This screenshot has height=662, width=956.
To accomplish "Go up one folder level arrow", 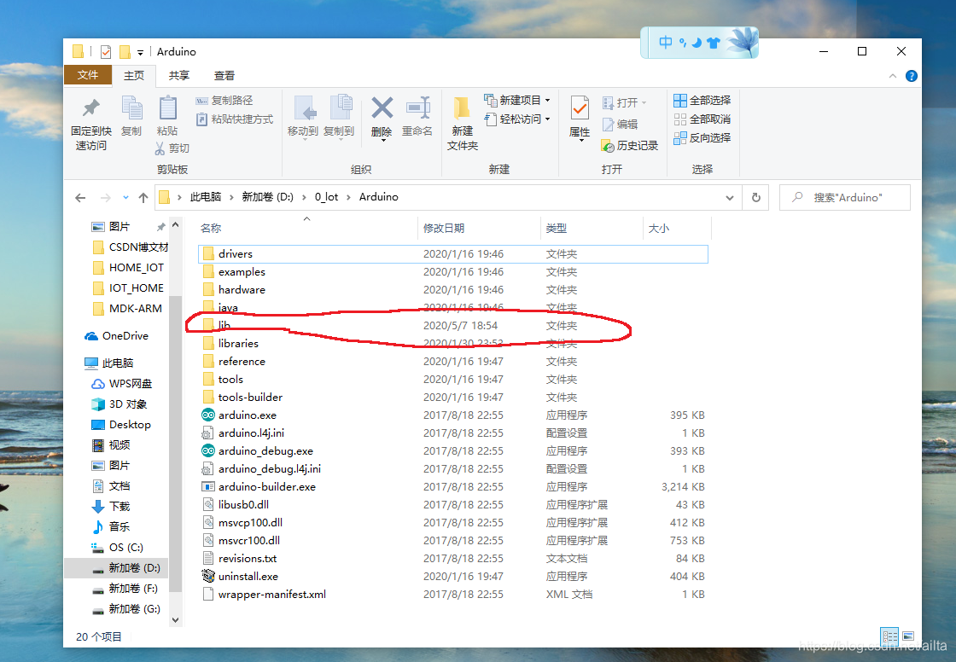I will [143, 198].
